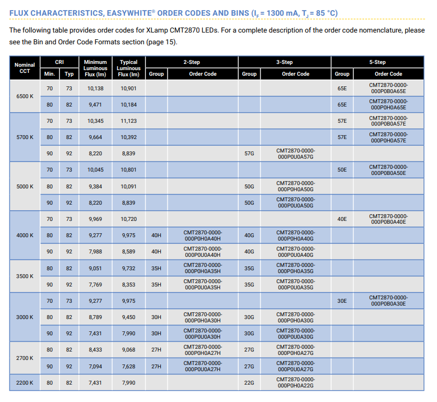The image size is (437, 402).
Task: Select minimum flux value 10,045
Action: [95, 170]
